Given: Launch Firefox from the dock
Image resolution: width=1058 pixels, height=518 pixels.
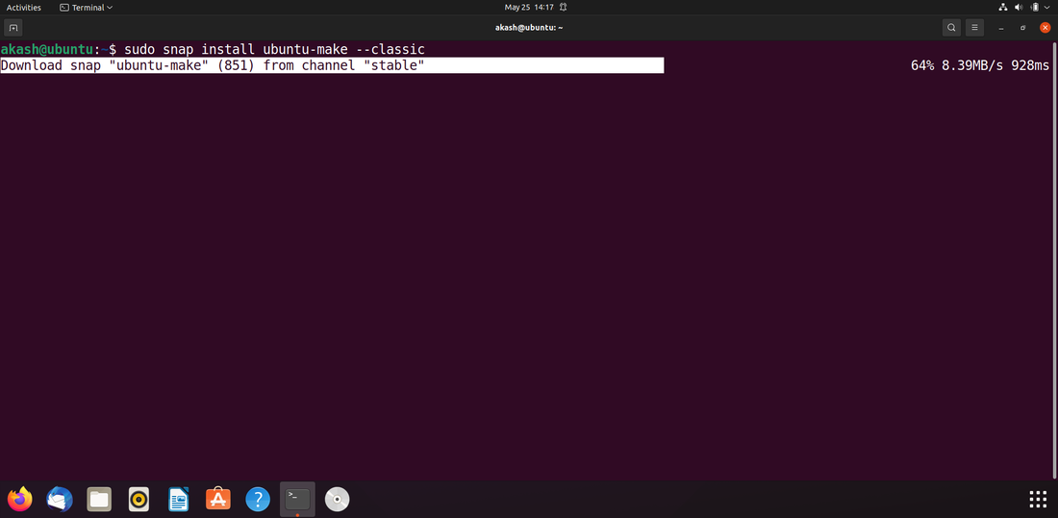Looking at the screenshot, I should coord(19,499).
